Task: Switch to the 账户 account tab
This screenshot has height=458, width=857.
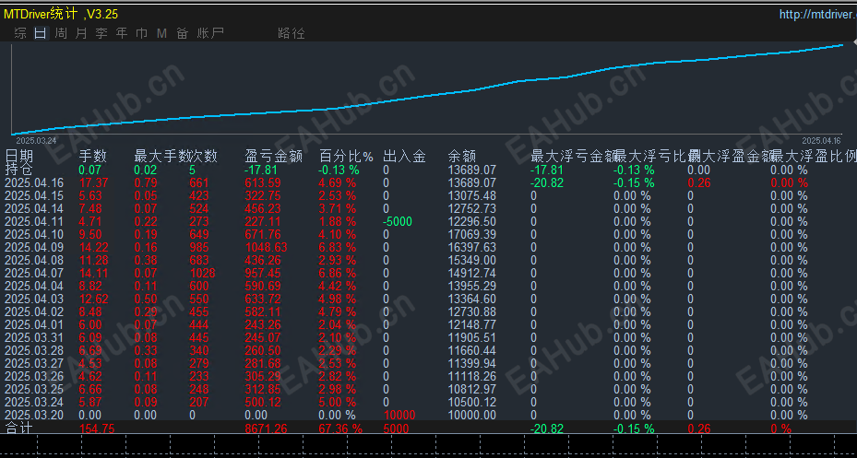Action: (210, 34)
